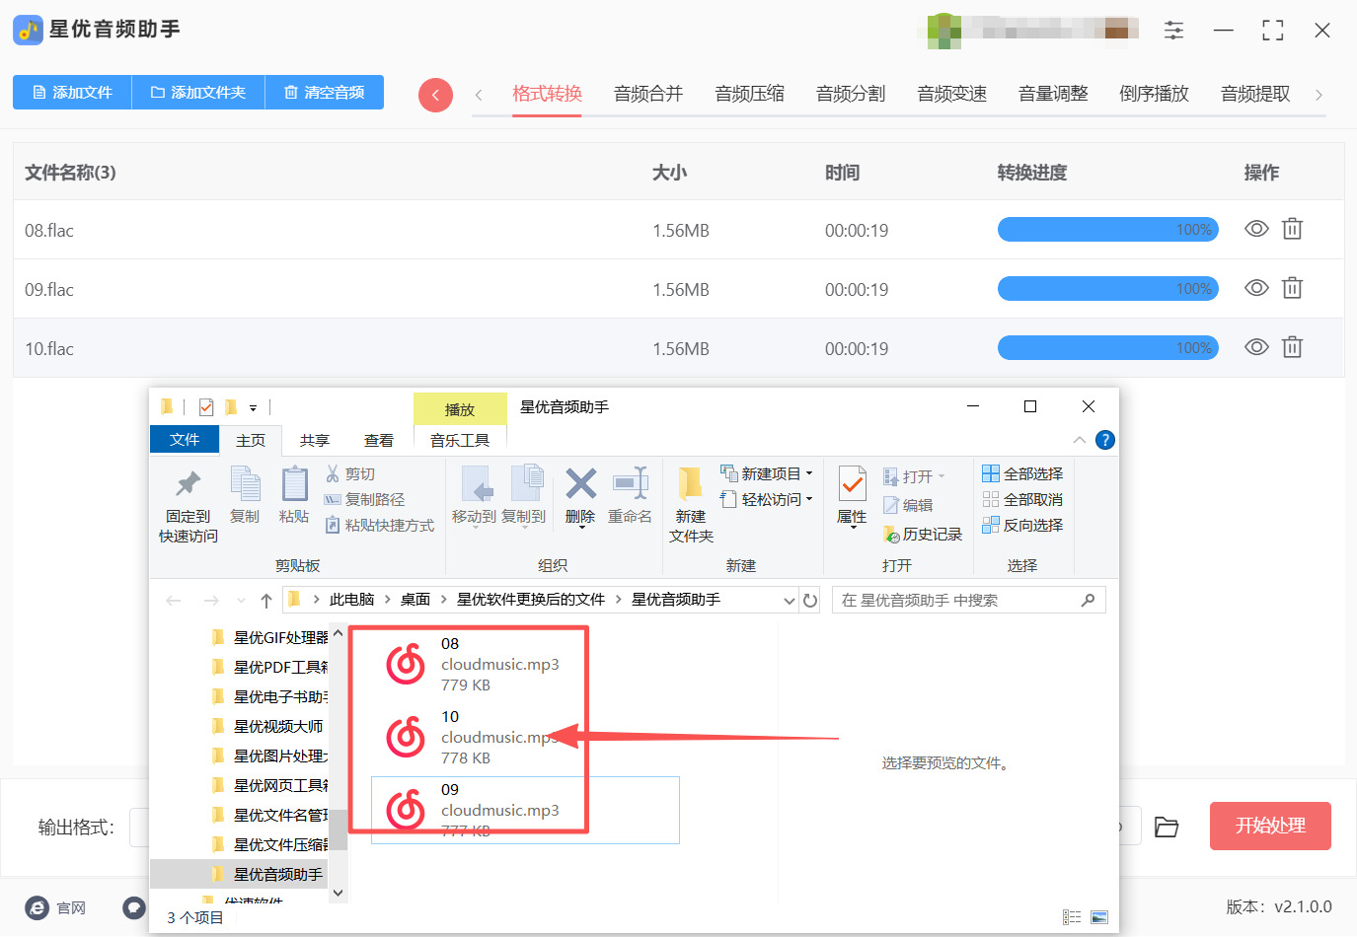The width and height of the screenshot is (1357, 937).
Task: Switch to the 音频合并 tab
Action: pyautogui.click(x=648, y=94)
